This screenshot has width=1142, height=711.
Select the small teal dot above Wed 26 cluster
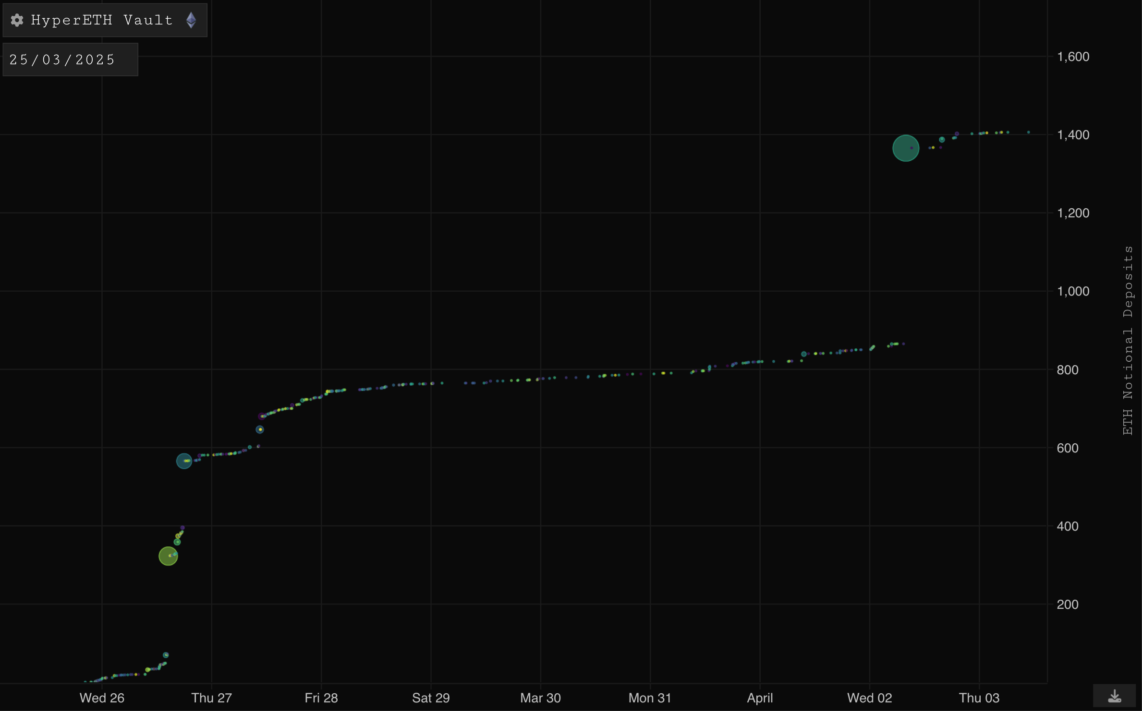pos(166,655)
